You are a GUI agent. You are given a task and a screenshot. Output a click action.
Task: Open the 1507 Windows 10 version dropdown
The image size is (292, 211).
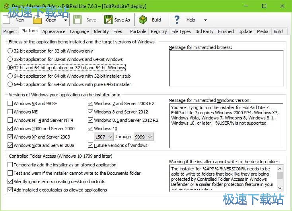[103, 137]
